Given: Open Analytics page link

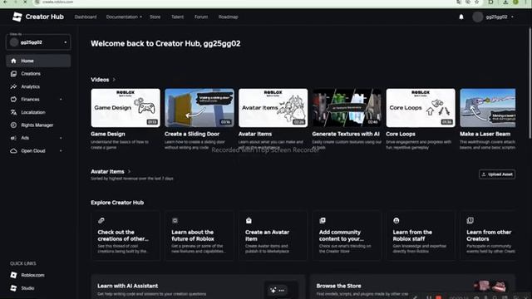Looking at the screenshot, I should [30, 86].
